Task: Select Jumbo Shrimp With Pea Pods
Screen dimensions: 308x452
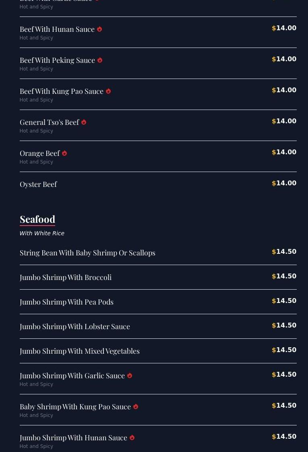Action: tap(66, 302)
